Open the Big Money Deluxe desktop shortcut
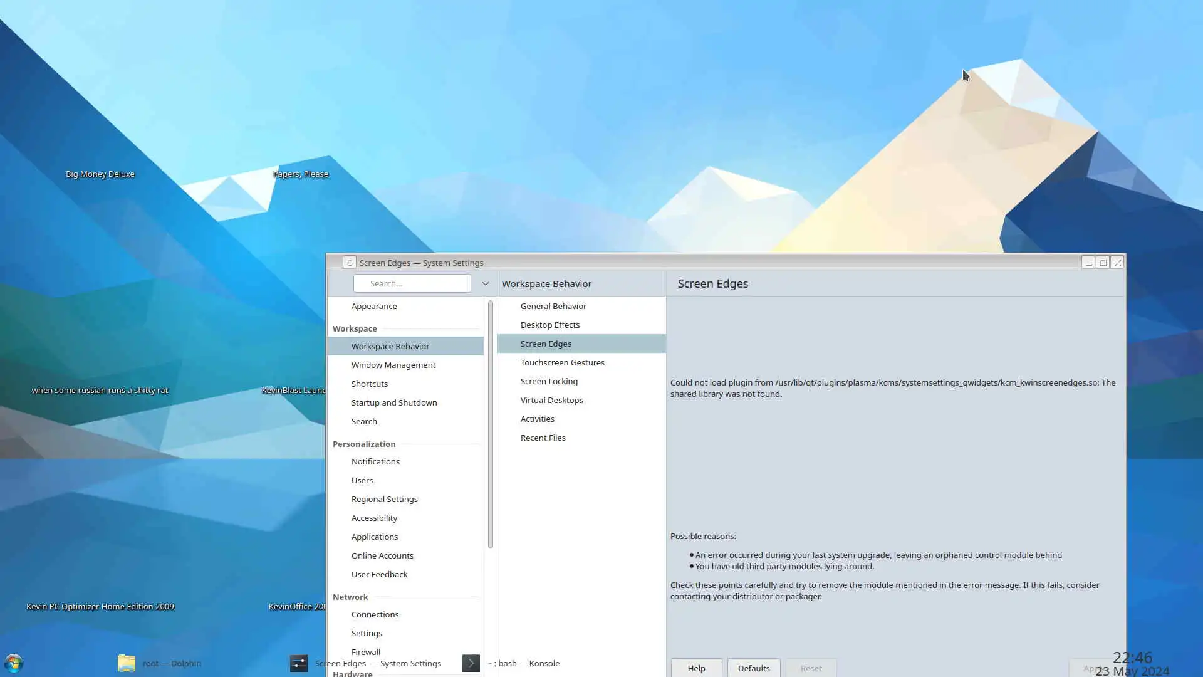This screenshot has height=677, width=1203. pos(100,174)
